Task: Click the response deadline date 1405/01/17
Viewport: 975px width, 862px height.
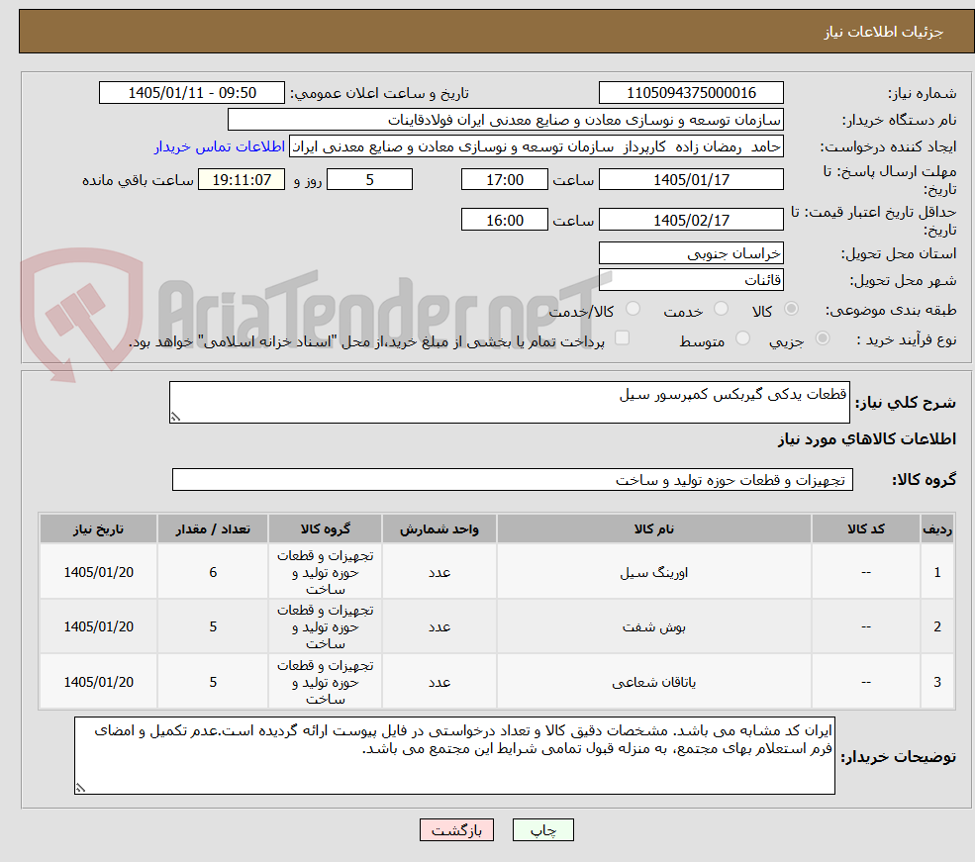Action: point(691,179)
